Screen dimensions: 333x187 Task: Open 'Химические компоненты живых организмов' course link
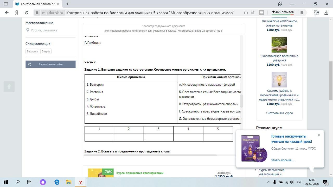279,23
